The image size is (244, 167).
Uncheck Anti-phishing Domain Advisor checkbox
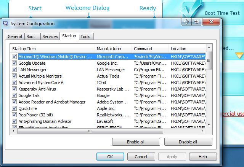(x=14, y=121)
